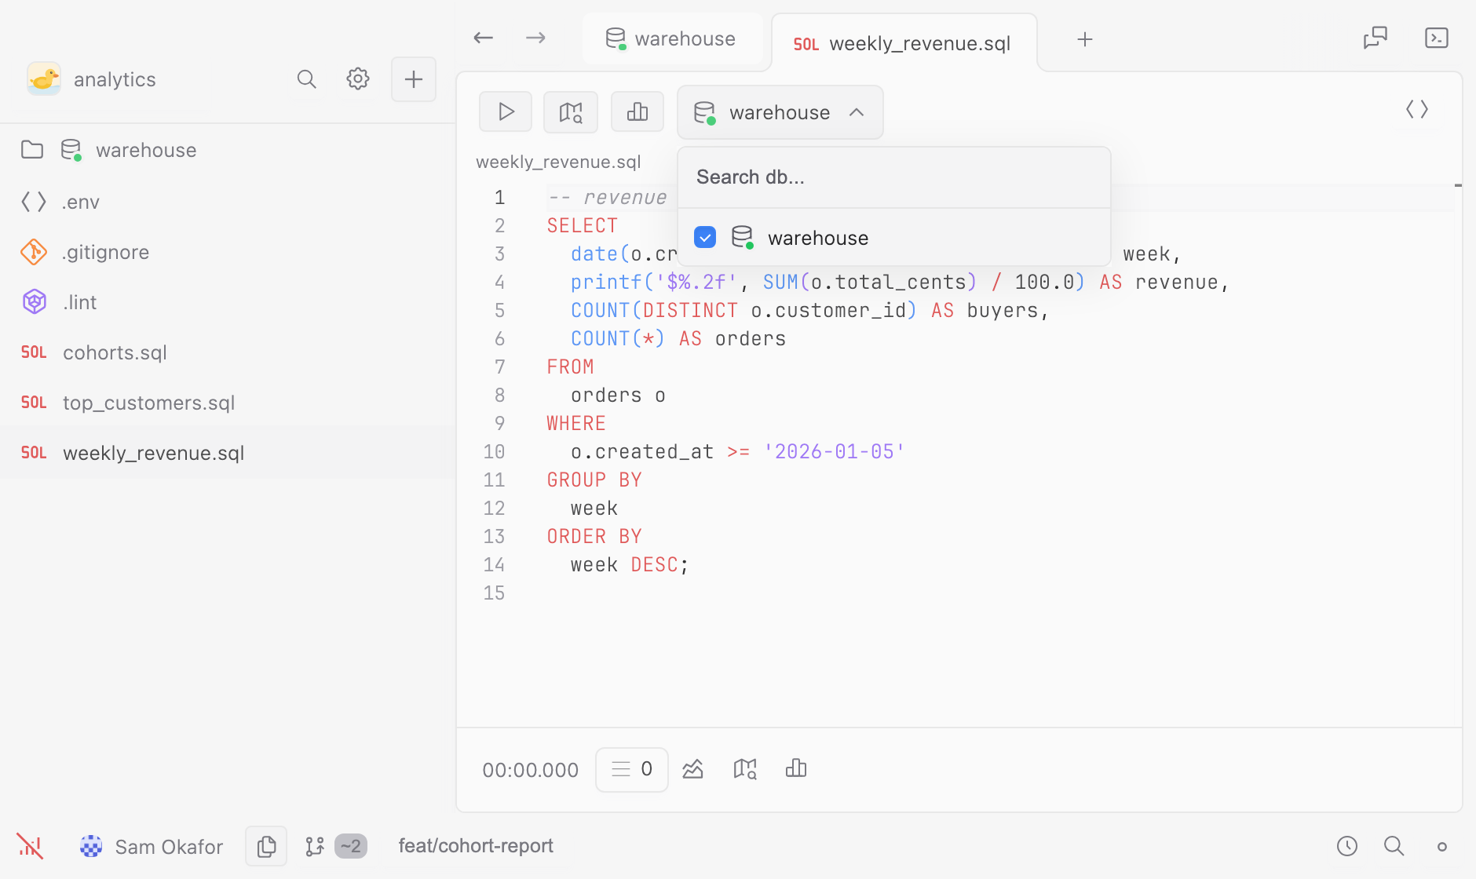This screenshot has height=879, width=1476.
Task: Open history clock icon in status bar
Action: pyautogui.click(x=1347, y=846)
